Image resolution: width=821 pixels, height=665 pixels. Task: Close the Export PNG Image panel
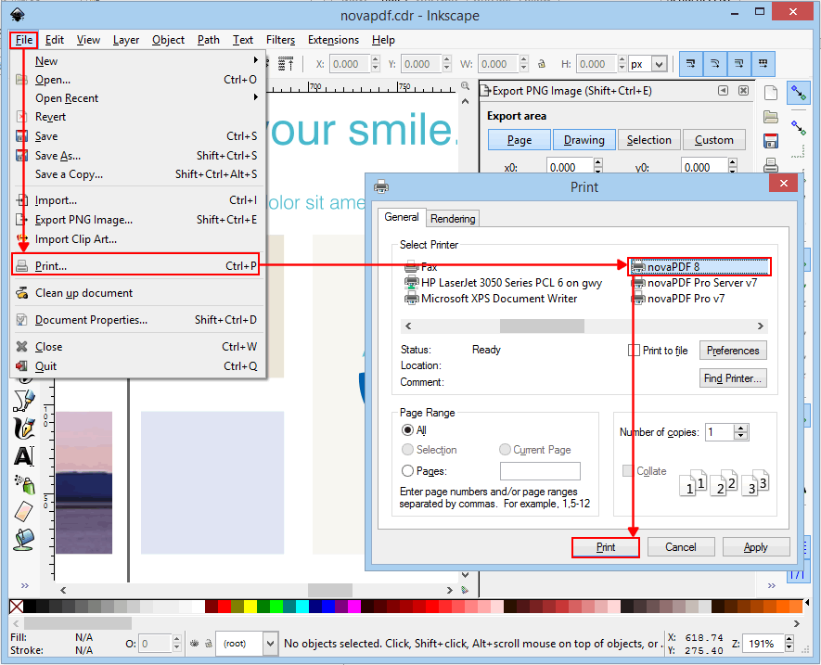pyautogui.click(x=743, y=91)
